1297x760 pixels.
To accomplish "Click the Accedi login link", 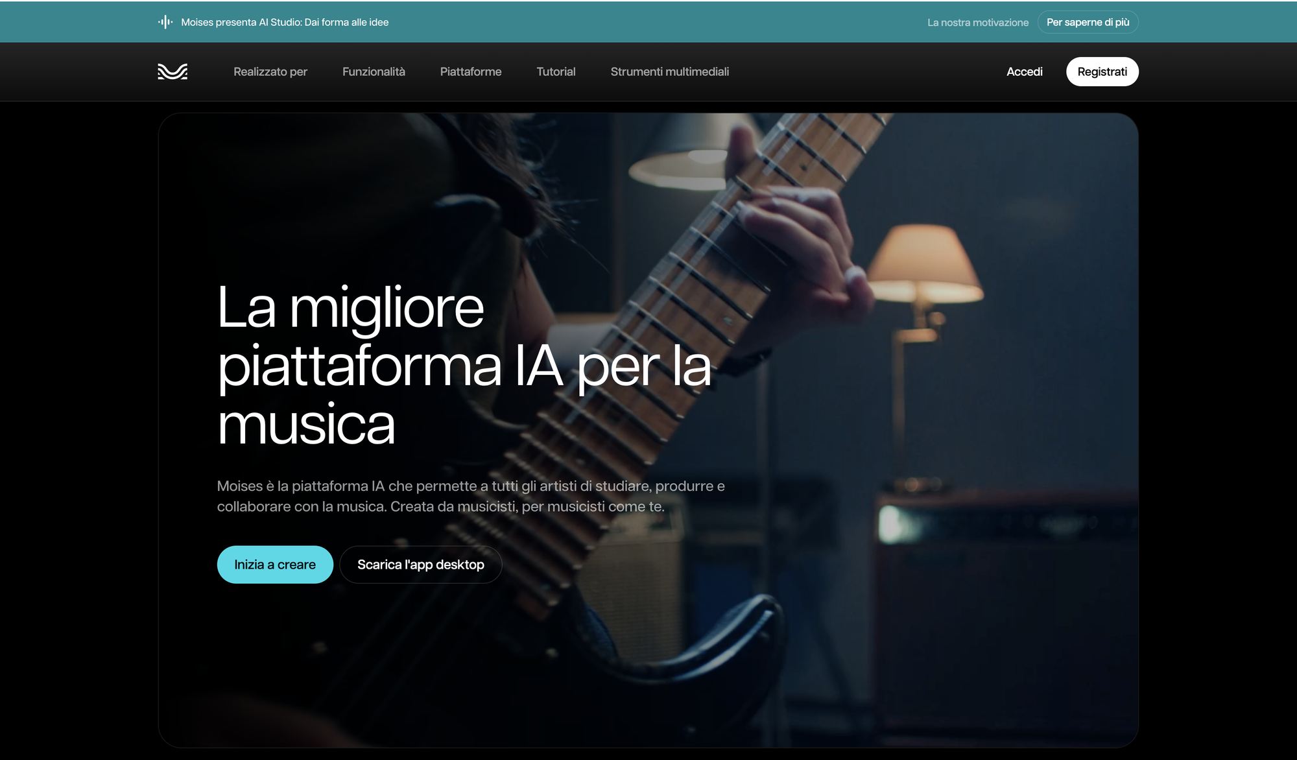I will [1025, 72].
